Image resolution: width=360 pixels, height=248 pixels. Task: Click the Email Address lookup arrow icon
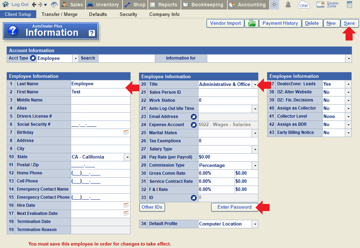click(194, 117)
